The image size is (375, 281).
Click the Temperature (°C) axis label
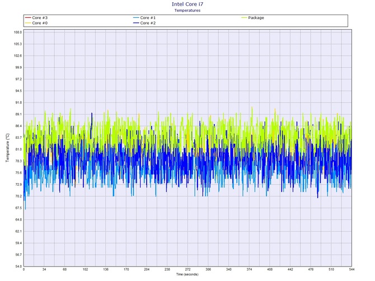pyautogui.click(x=8, y=148)
